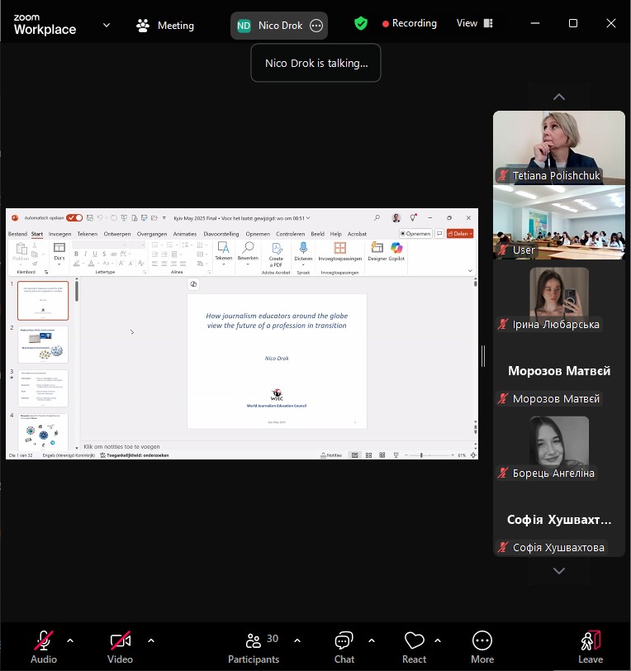This screenshot has width=631, height=671.
Task: Open the Chat panel
Action: (344, 645)
